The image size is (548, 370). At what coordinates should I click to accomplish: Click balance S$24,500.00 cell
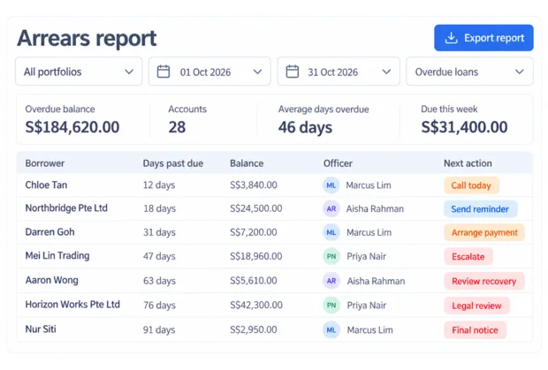coord(256,208)
